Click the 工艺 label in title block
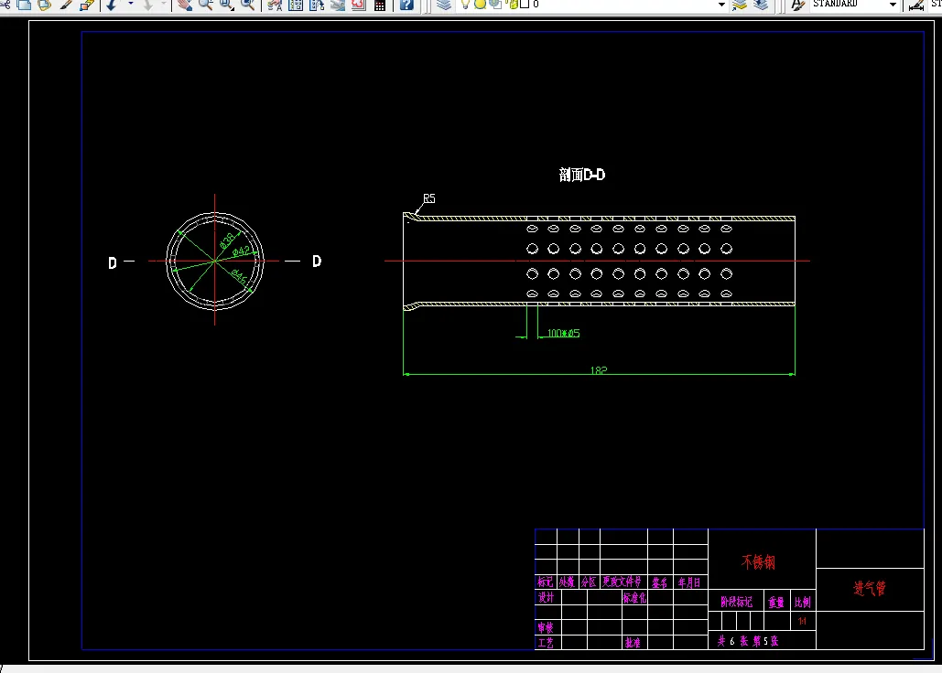The height and width of the screenshot is (673, 942). 546,643
